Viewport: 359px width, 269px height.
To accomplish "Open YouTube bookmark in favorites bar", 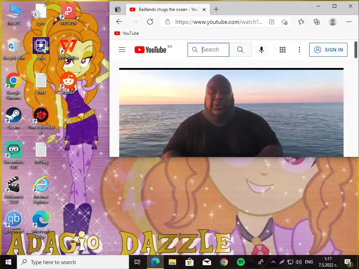I will 127,33.
